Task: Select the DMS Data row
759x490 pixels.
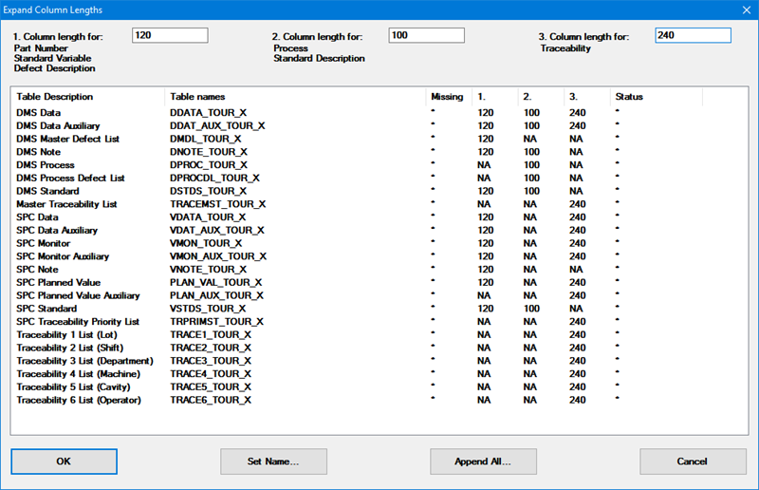Action: pyautogui.click(x=39, y=113)
